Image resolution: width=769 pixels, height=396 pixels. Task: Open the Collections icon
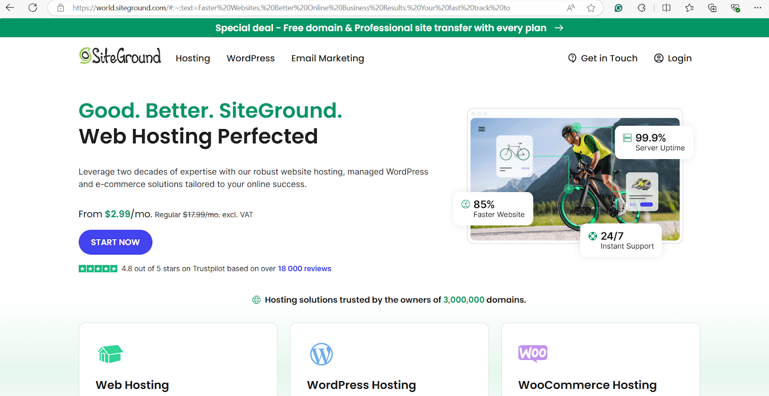[712, 8]
